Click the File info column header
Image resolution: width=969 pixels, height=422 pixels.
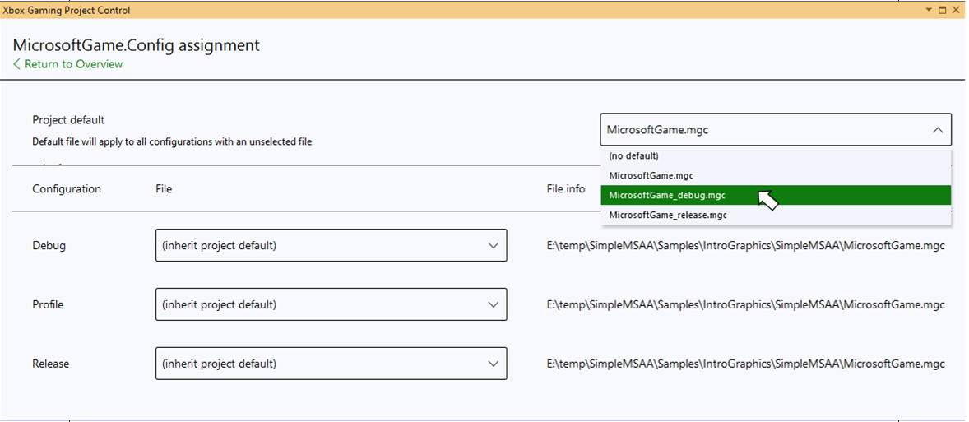pyautogui.click(x=566, y=189)
